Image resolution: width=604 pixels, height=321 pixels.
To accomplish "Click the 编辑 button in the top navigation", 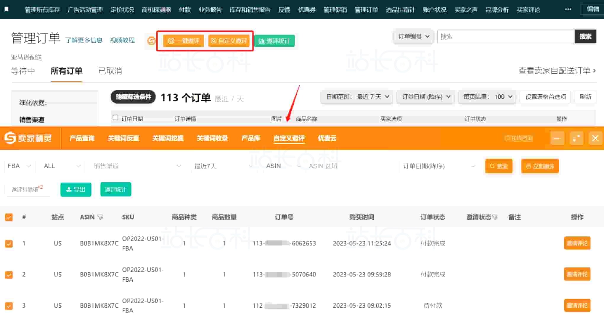I will (x=592, y=9).
